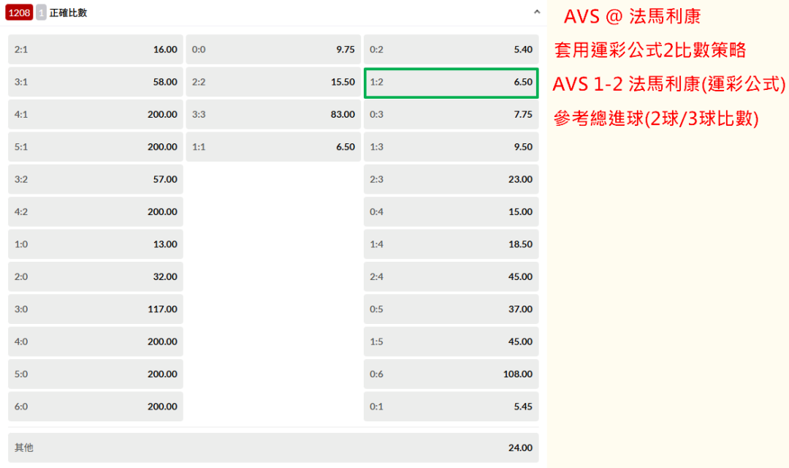The height and width of the screenshot is (468, 789).
Task: Collapse the 正確比數 section chevron
Action: [537, 12]
